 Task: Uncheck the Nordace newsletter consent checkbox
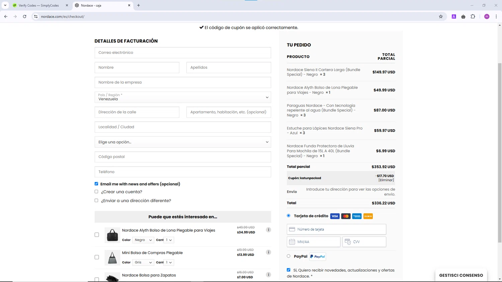288,270
